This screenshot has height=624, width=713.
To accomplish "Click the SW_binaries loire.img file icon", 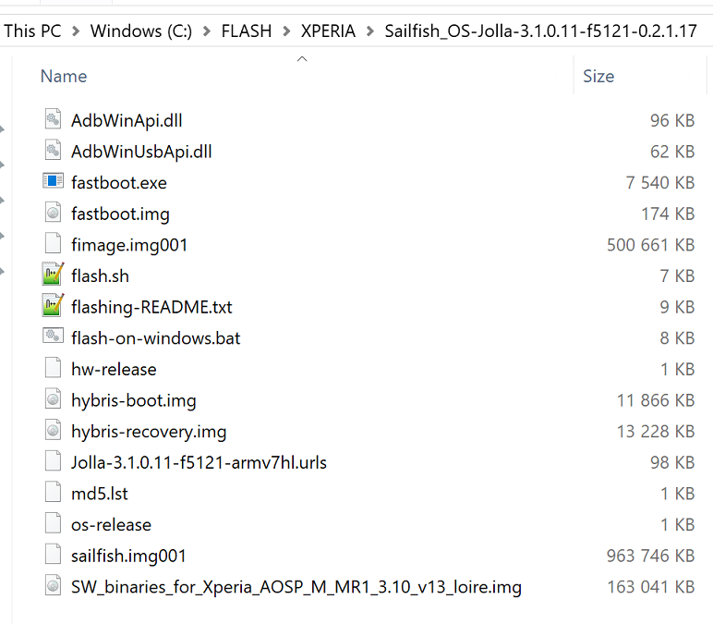I will pyautogui.click(x=53, y=587).
